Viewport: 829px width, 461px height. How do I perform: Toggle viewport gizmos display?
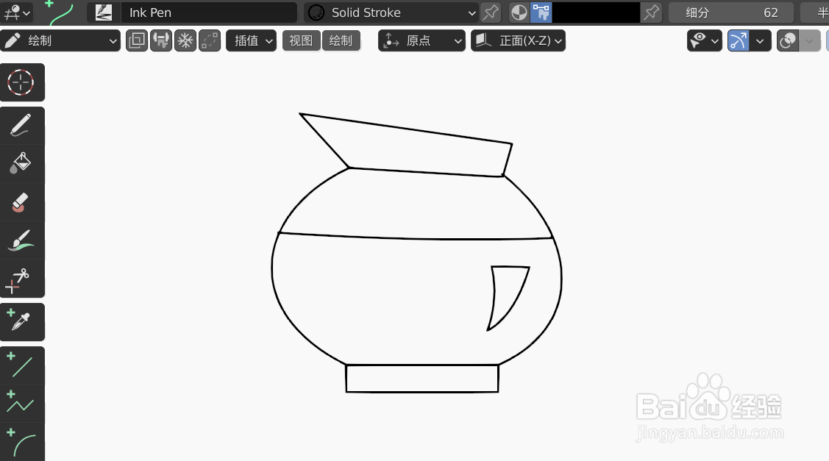pyautogui.click(x=739, y=40)
